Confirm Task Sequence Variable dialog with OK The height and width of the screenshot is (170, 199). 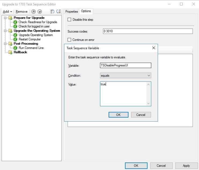click(119, 115)
